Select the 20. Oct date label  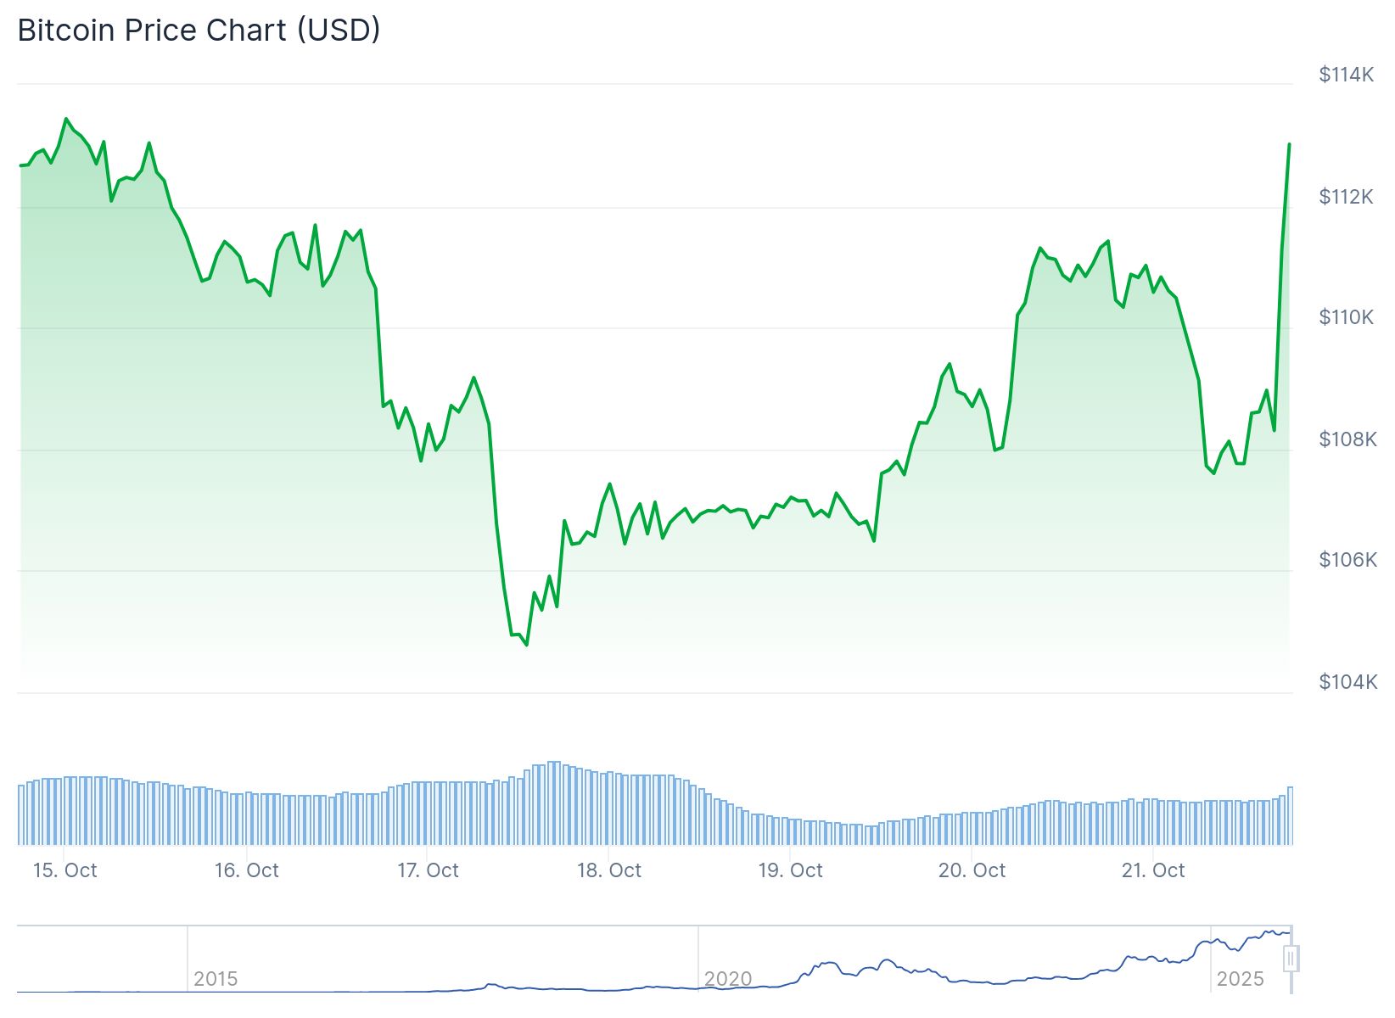tap(972, 870)
